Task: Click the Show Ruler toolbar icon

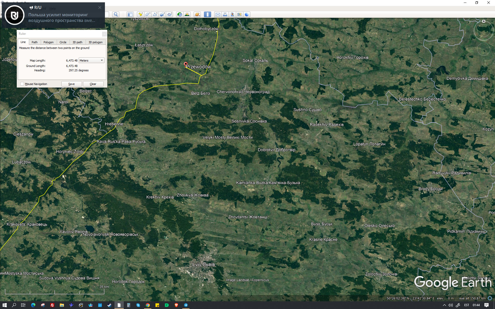Action: (x=208, y=14)
